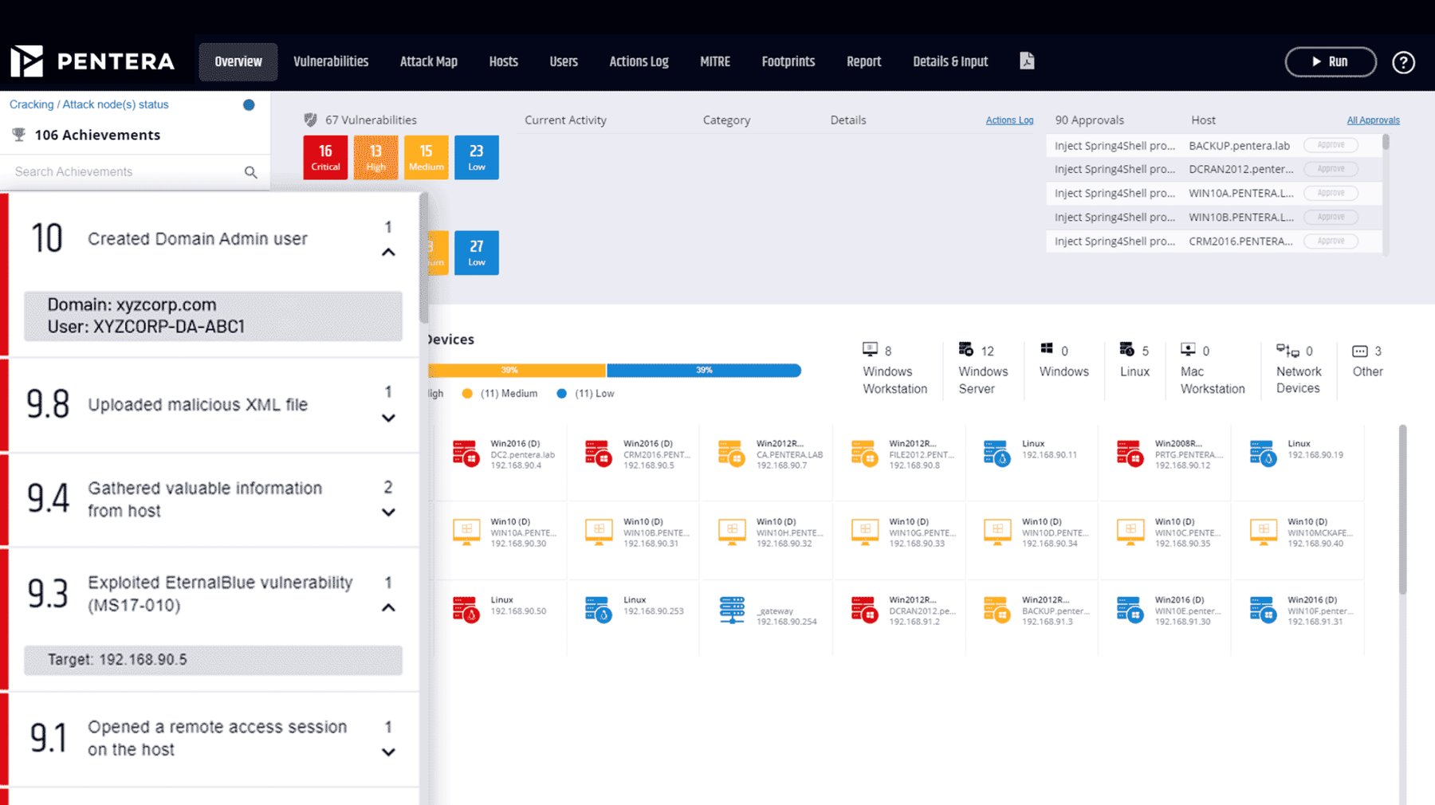Click the shield icon next to 67 Vulnerabilities
Image resolution: width=1435 pixels, height=805 pixels.
(x=311, y=120)
